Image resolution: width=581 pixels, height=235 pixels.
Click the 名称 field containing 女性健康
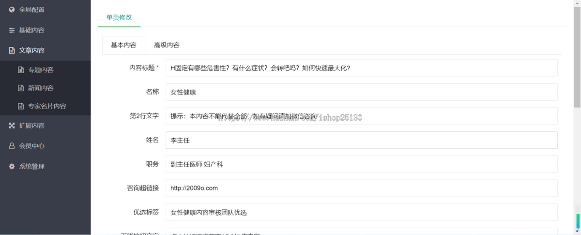[x=361, y=92]
